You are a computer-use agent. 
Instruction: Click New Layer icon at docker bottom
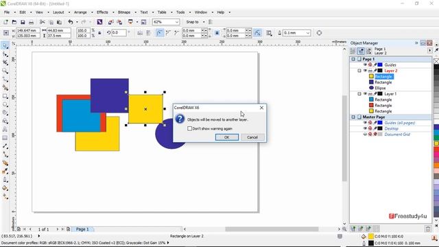click(353, 228)
